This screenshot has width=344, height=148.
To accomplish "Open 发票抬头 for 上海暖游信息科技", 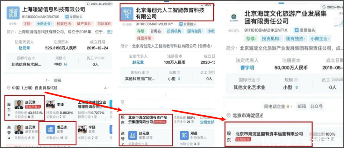I will (74, 16).
